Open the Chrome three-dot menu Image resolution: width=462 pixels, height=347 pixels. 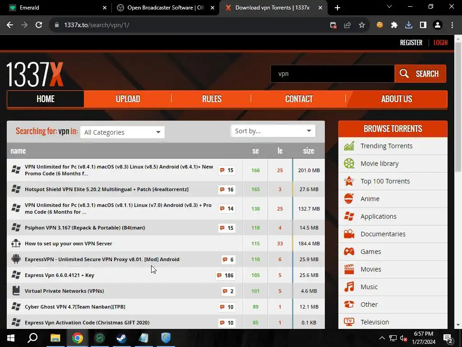point(452,25)
